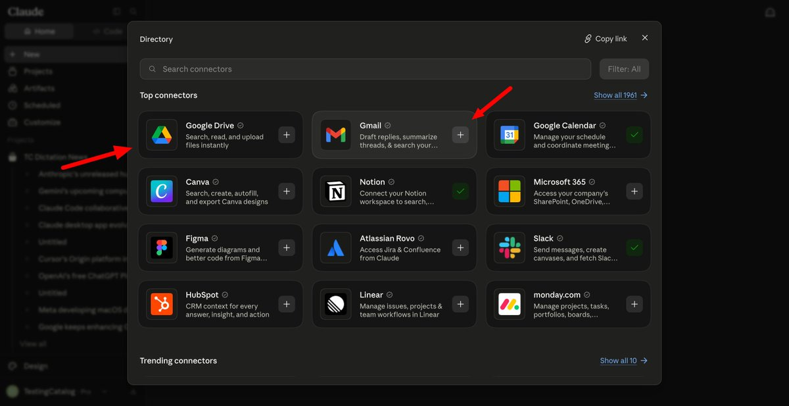Focus the Search connectors field
This screenshot has width=789, height=406.
366,69
